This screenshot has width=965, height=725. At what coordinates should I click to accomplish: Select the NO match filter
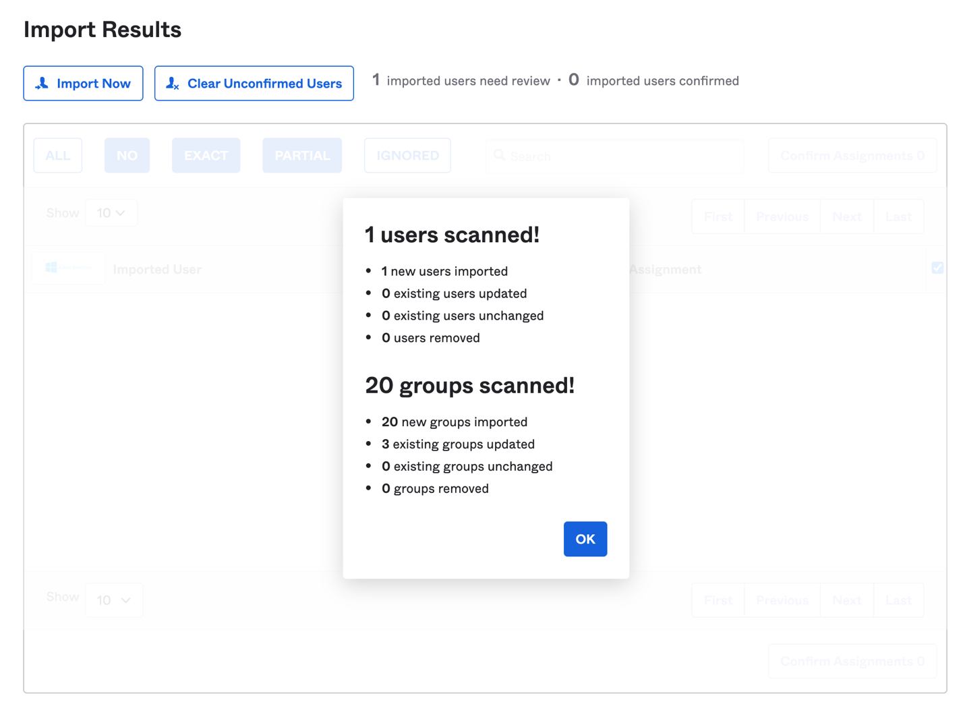[x=127, y=155]
